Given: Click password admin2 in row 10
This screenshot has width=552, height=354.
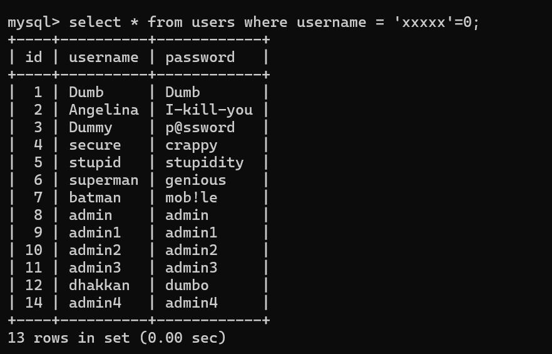Looking at the screenshot, I should coord(192,251).
